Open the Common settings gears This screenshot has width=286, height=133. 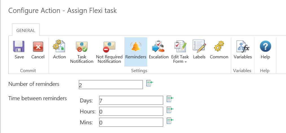pos(219,47)
